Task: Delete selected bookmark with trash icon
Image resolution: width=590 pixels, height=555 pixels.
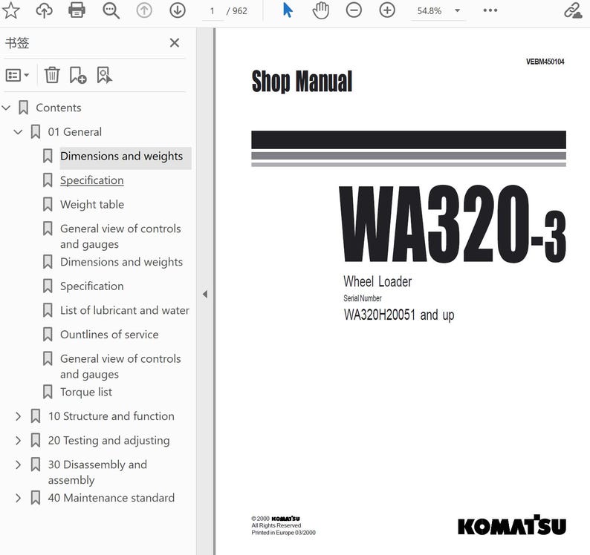Action: [52, 75]
